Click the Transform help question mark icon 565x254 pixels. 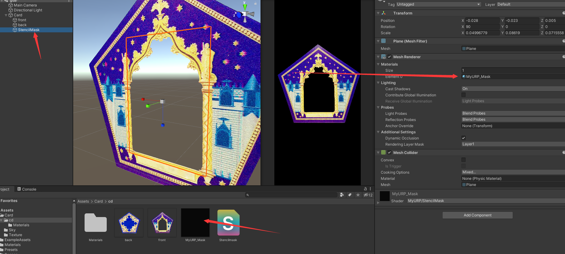[x=563, y=13]
